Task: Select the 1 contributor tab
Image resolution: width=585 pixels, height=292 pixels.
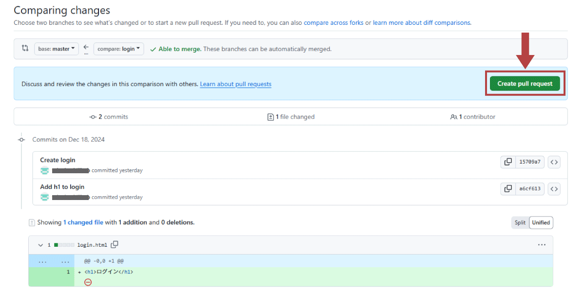Action: click(473, 117)
